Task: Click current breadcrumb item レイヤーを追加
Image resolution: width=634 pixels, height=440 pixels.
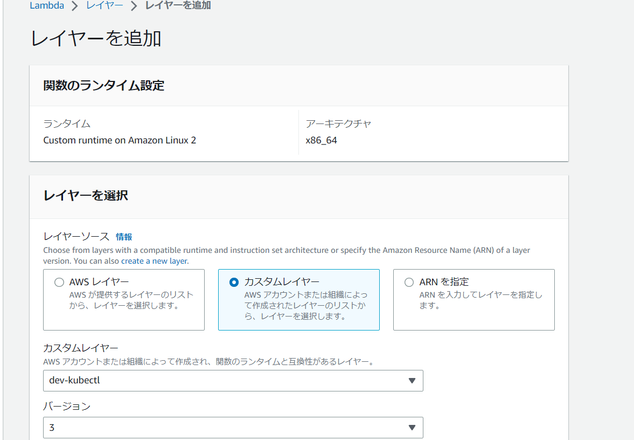Action: (178, 6)
